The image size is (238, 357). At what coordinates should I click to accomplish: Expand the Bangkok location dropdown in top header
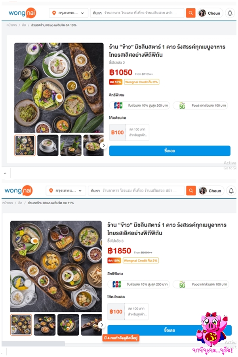(x=69, y=13)
